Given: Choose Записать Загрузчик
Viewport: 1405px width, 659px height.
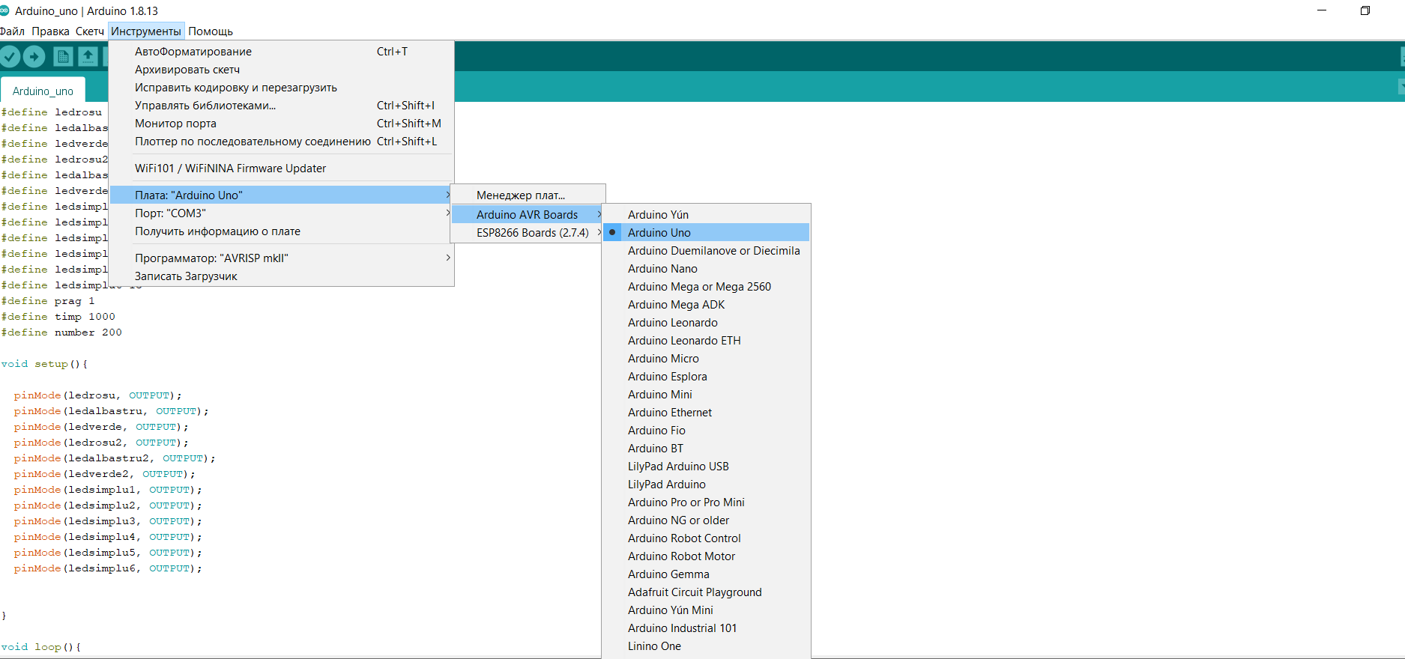Looking at the screenshot, I should [282, 276].
